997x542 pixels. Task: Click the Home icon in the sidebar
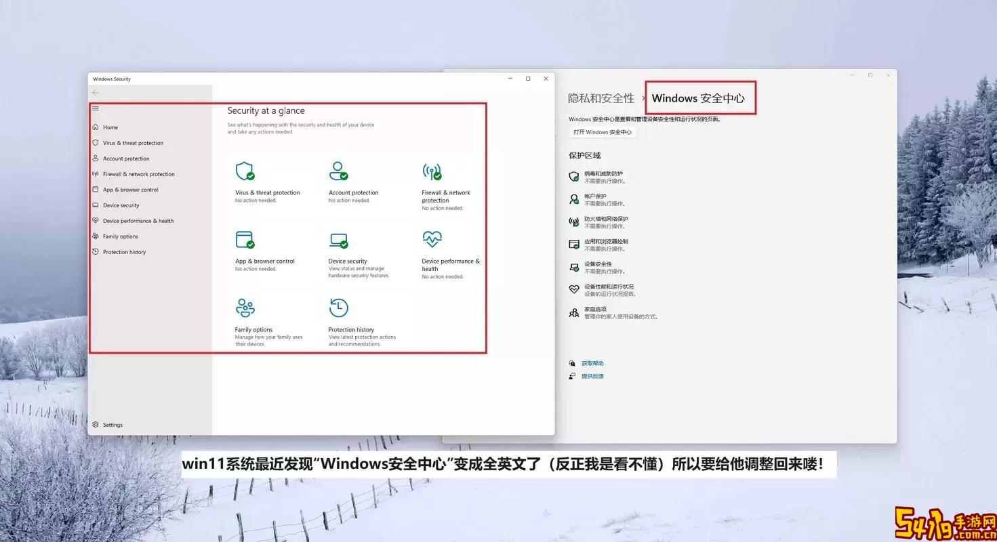tap(96, 127)
